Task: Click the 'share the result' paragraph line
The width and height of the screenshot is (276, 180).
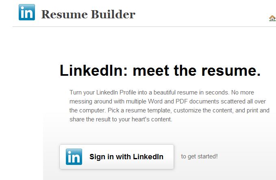Action: [121, 119]
